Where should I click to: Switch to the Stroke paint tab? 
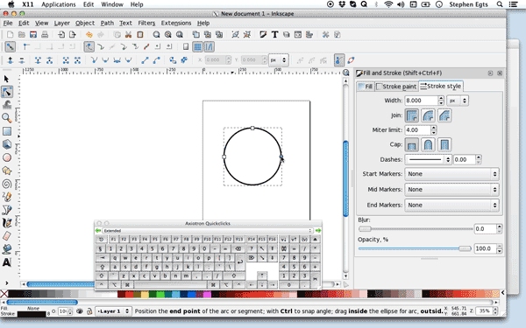point(396,87)
